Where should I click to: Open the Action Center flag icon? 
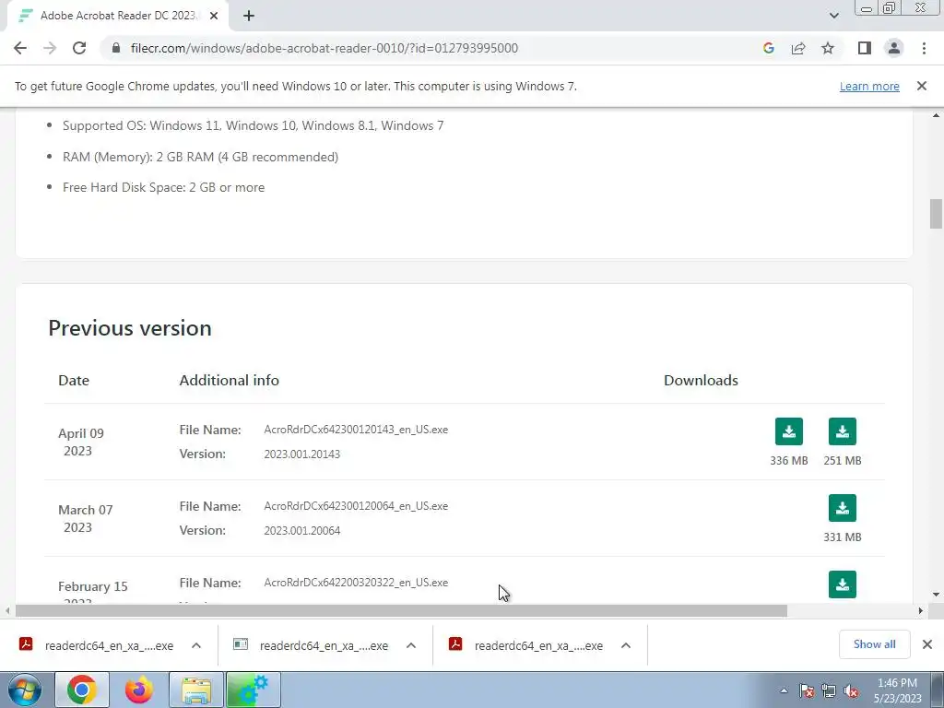tap(807, 690)
